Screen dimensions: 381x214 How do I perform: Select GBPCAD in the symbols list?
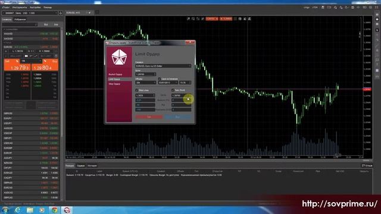(x=31, y=197)
